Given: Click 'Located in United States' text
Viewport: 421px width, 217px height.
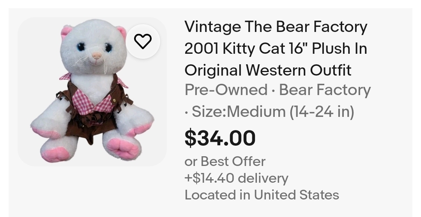Looking at the screenshot, I should click(x=262, y=195).
